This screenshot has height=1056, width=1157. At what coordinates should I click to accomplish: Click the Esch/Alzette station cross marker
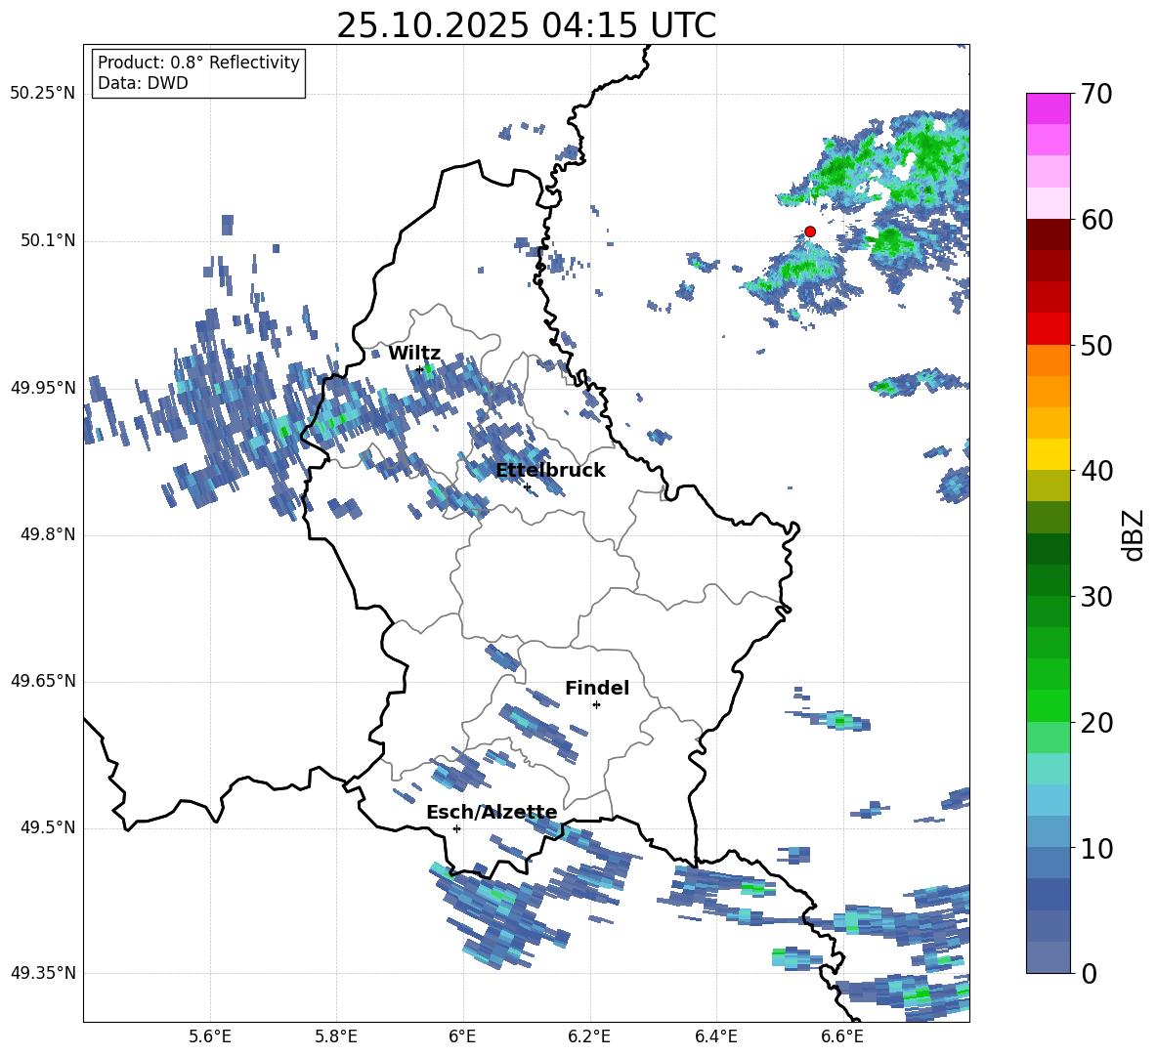point(456,828)
